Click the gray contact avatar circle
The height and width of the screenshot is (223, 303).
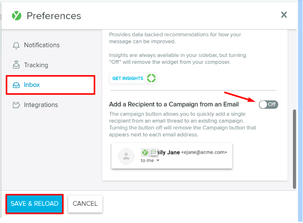pos(126,156)
